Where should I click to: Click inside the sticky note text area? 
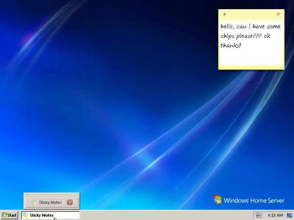[x=251, y=43]
